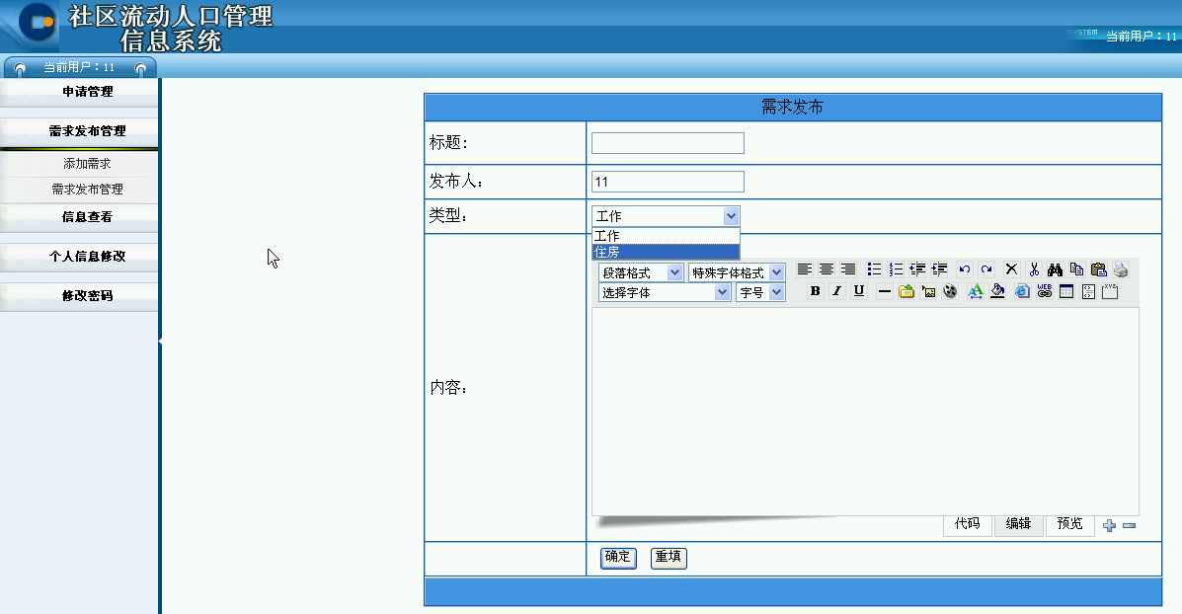Undo the last editor action
Image resolution: width=1182 pixels, height=614 pixels.
(x=964, y=269)
